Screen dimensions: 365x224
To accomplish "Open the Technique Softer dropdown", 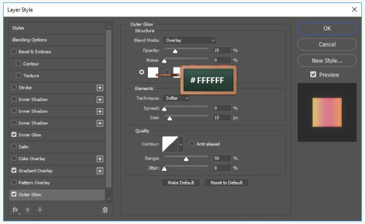I will [176, 98].
